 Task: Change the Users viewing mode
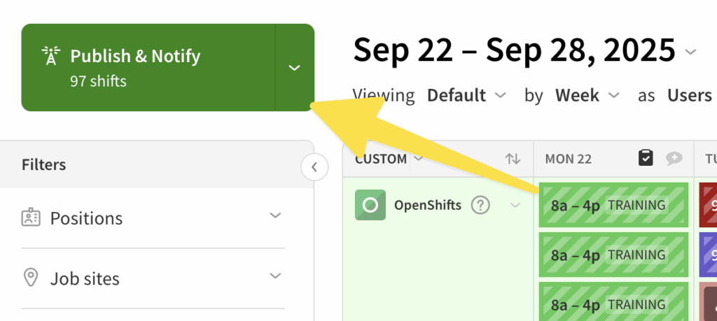[690, 95]
